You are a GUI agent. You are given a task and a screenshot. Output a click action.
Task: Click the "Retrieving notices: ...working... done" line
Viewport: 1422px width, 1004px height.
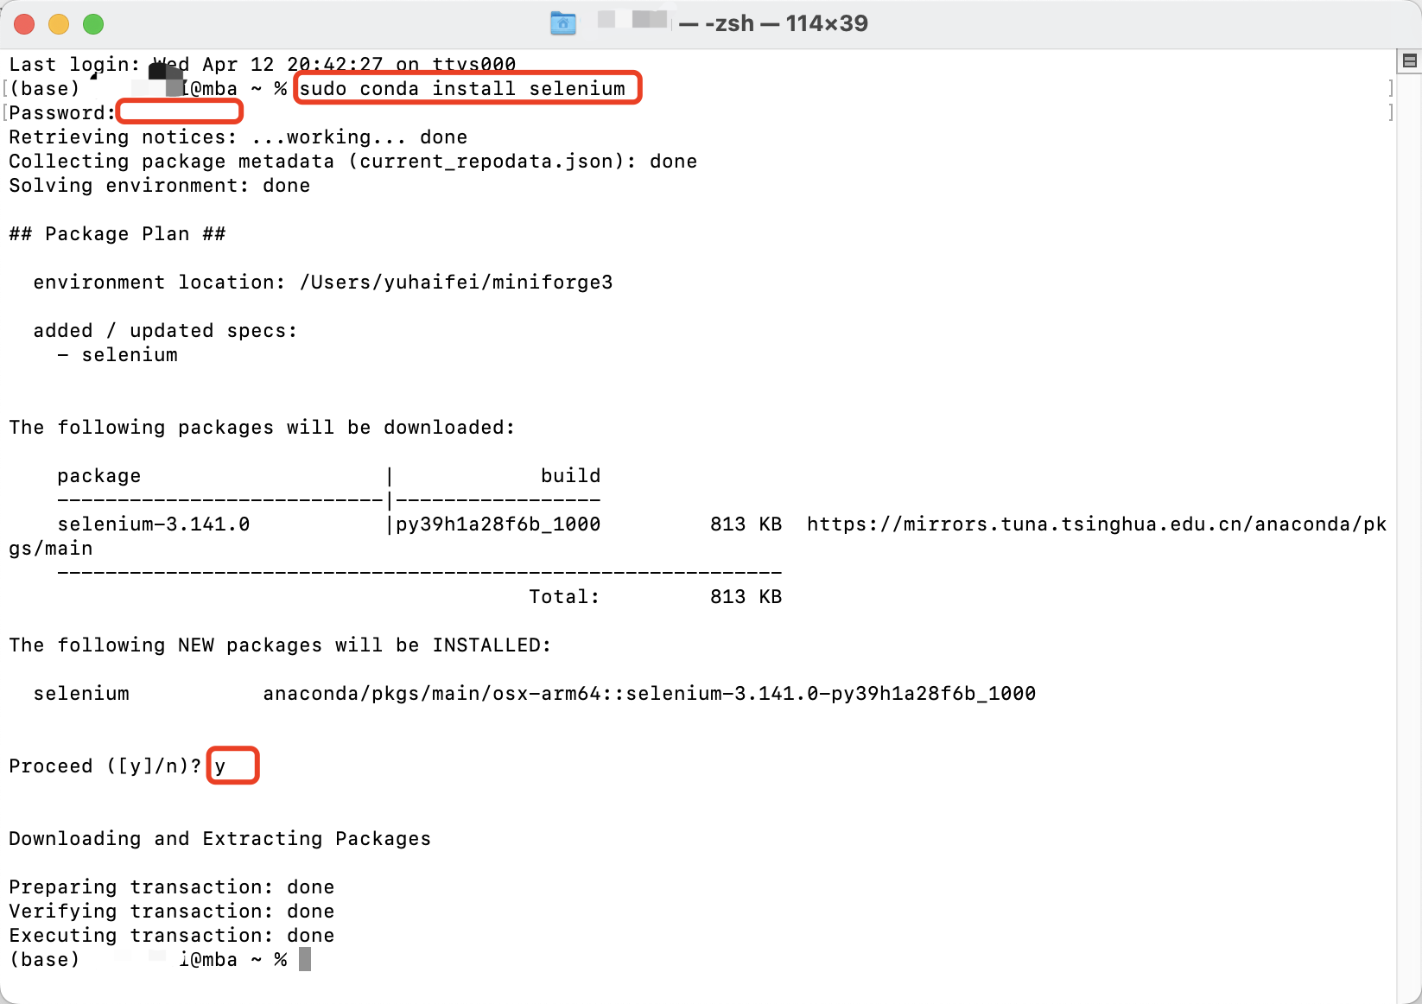(238, 137)
